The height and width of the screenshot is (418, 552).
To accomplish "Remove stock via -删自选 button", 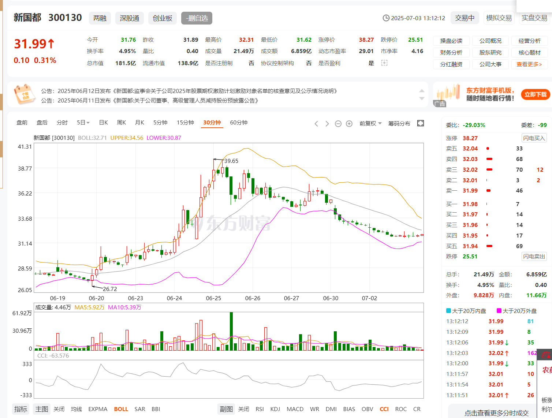I will pyautogui.click(x=197, y=18).
